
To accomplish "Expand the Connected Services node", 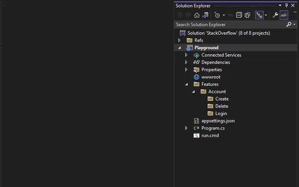I will tap(186, 55).
